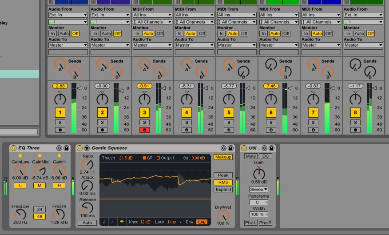
Task: Set track 2 Monitor to In
Action: [95, 33]
